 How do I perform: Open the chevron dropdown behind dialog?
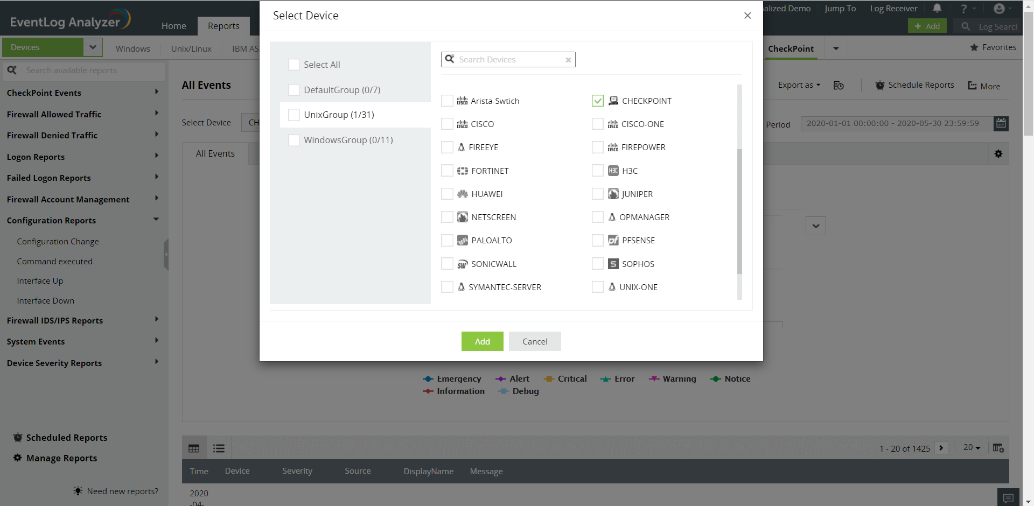tap(816, 226)
